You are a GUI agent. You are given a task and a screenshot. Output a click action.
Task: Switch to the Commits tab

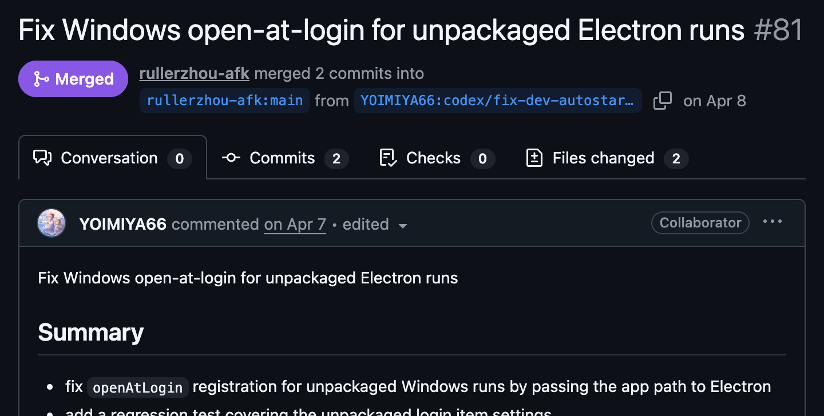click(x=285, y=158)
